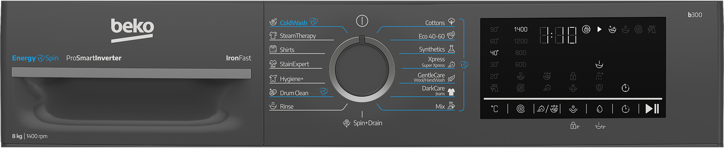Image resolution: width=724 pixels, height=148 pixels.
Task: Select the GentleCare Wool/HandWash programme
Action: pyautogui.click(x=429, y=77)
